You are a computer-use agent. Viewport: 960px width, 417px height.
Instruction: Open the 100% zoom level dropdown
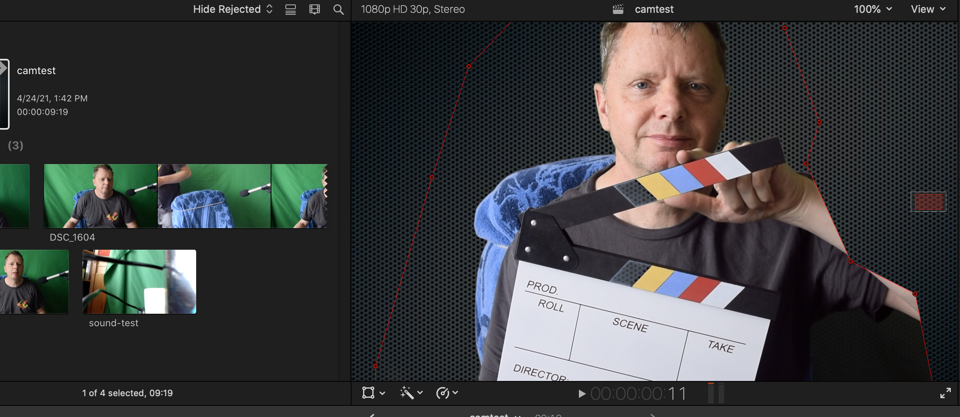click(873, 9)
